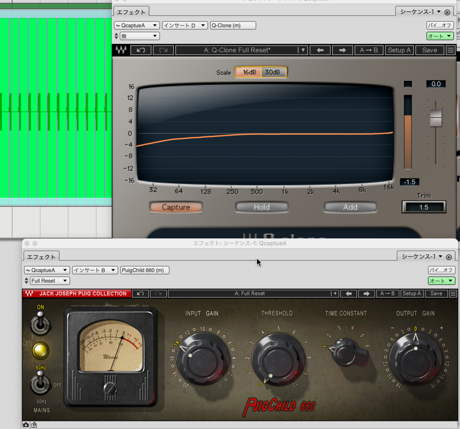Image resolution: width=460 pixels, height=429 pixels.
Task: Open Full Reset preset dropdown in PuigChild window
Action: click(x=50, y=281)
